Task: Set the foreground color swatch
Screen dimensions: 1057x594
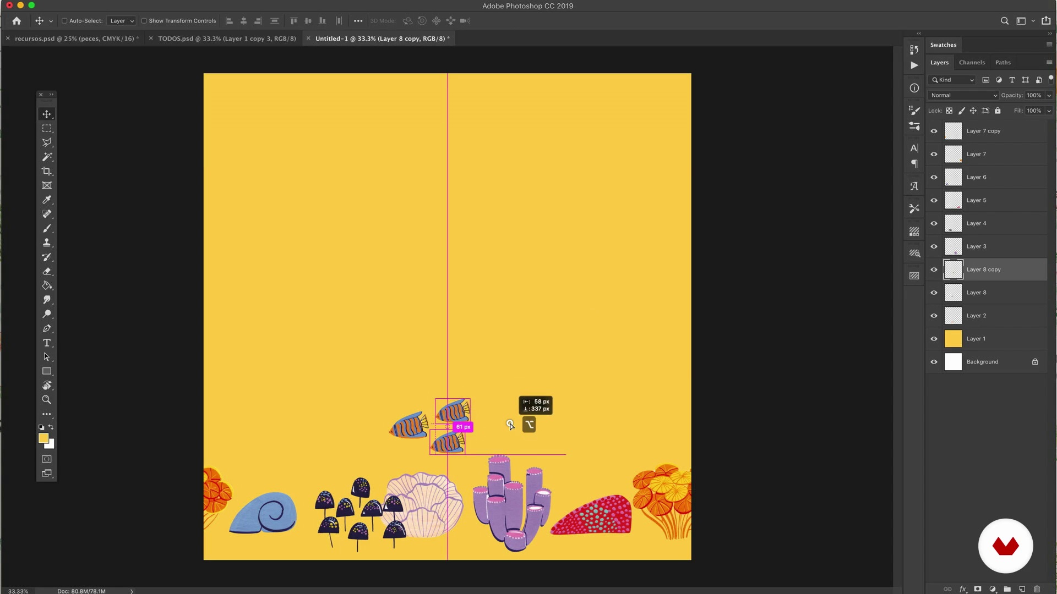Action: click(43, 438)
